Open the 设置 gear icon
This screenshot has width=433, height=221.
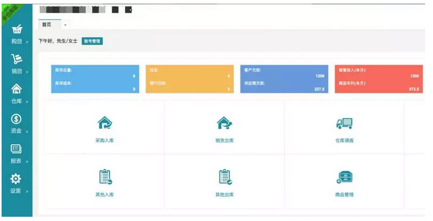(x=16, y=179)
